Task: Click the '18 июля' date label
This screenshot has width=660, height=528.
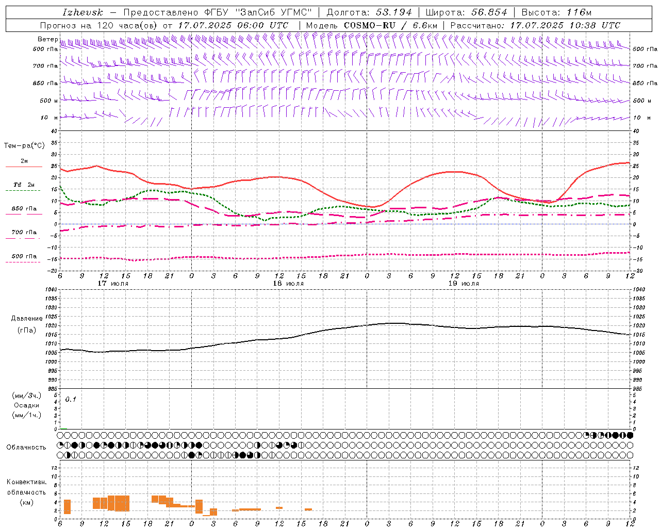Action: (288, 284)
